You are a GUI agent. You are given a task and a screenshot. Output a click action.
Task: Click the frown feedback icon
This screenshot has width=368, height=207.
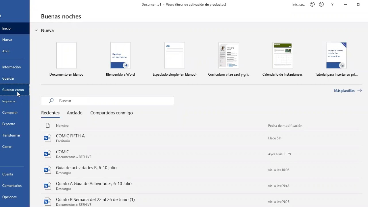(x=321, y=4)
